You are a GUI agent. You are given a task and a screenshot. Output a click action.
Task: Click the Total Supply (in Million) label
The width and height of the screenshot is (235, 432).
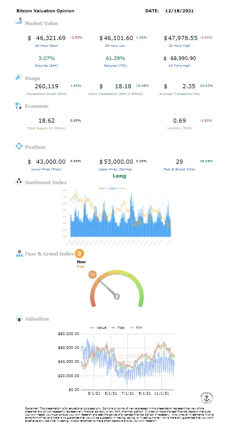pyautogui.click(x=47, y=128)
